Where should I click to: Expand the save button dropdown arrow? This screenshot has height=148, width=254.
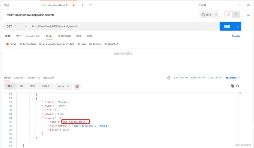[216, 15]
